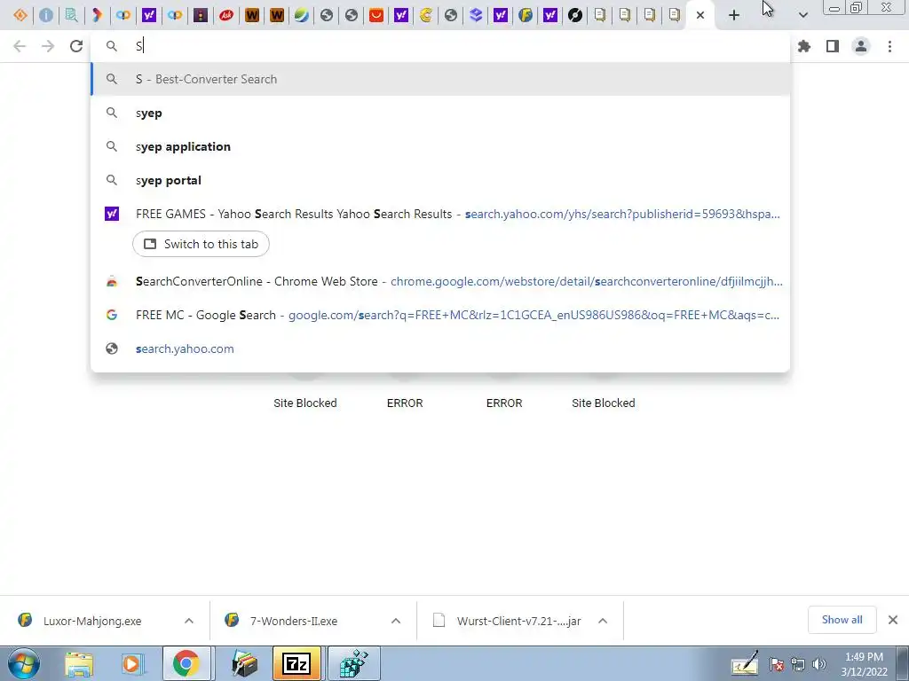Screen dimensions: 909x681
Task: Click the Chrome icon in the taskbar
Action: click(186, 663)
